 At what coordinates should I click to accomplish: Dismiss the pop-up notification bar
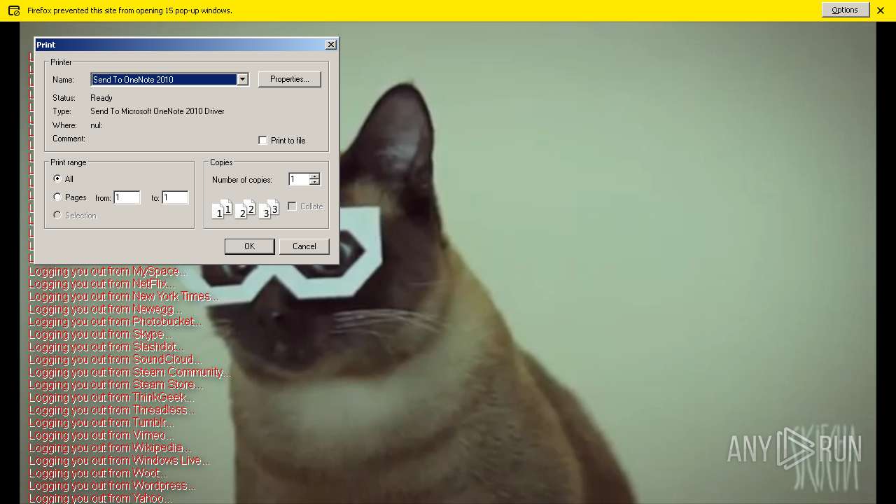pos(881,10)
